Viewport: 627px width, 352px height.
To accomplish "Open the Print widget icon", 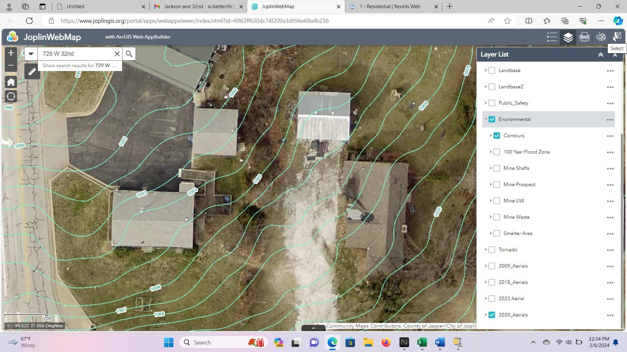I will pyautogui.click(x=584, y=37).
